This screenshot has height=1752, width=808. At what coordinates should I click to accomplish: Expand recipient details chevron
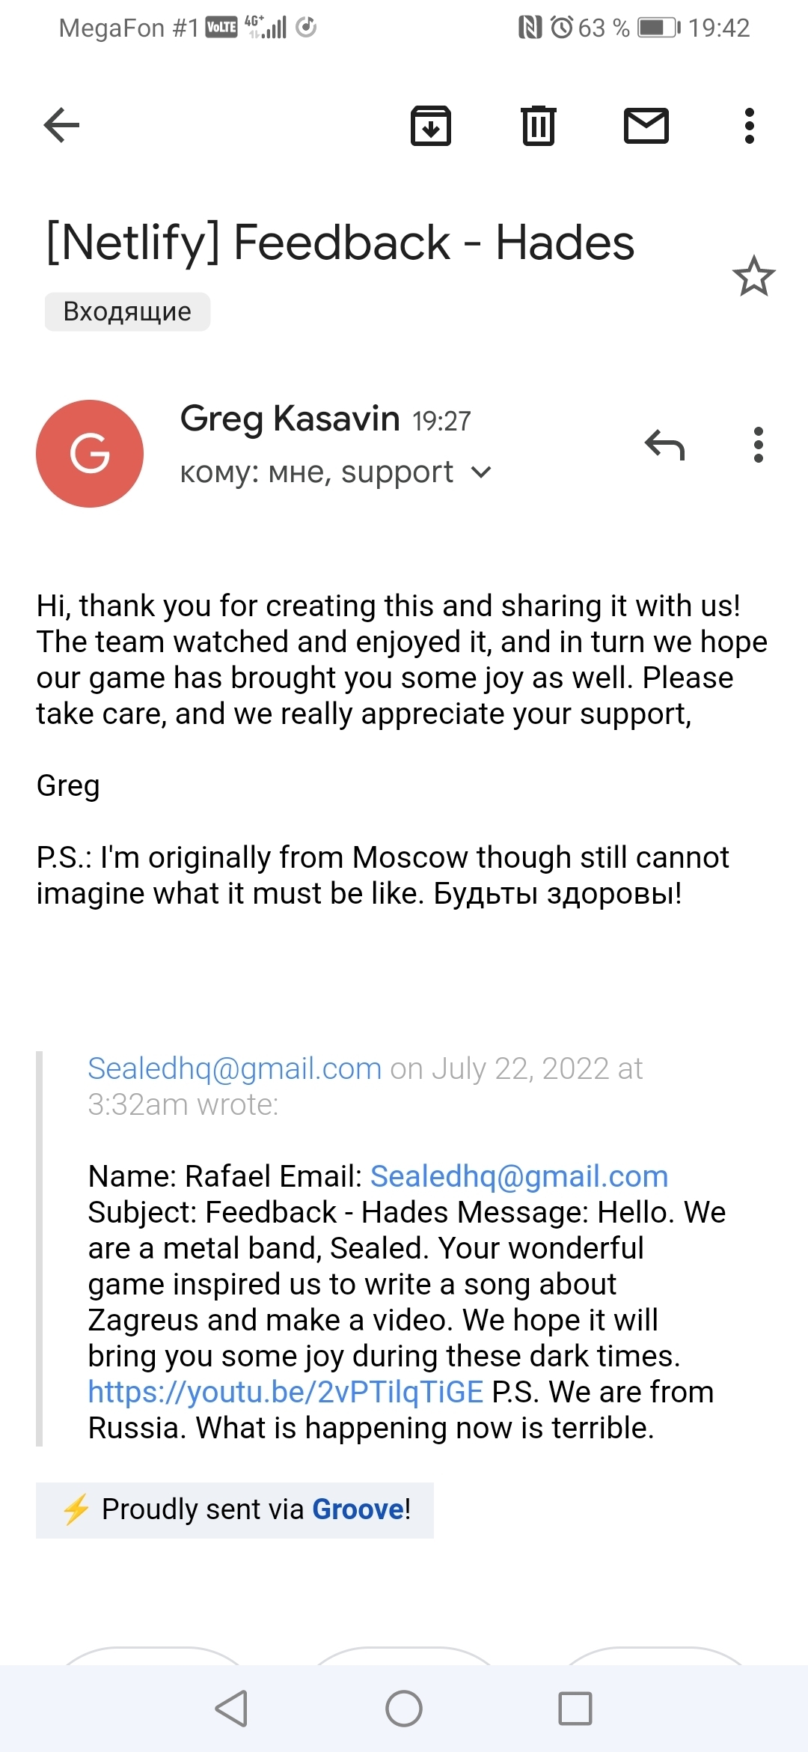(x=482, y=472)
